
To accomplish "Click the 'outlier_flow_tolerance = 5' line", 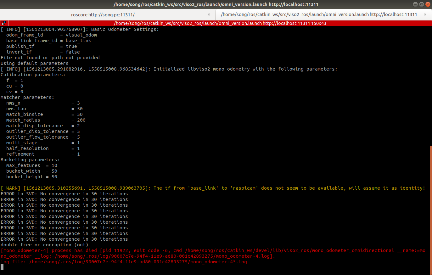I will pos(43,137).
